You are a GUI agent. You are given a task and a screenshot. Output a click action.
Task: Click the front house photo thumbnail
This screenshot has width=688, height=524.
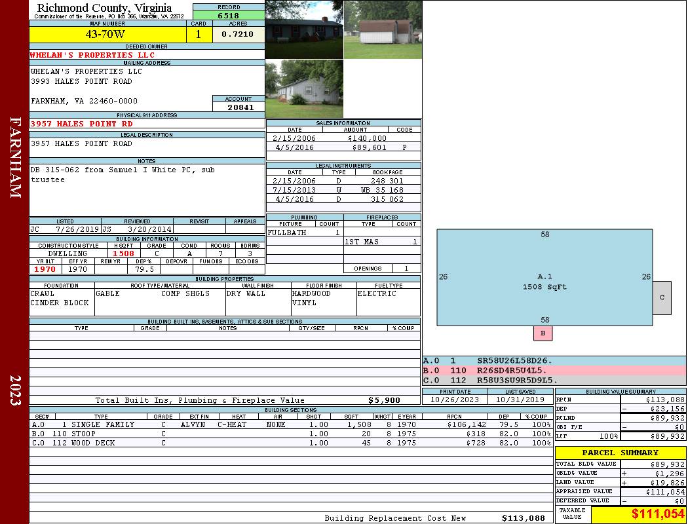304,29
